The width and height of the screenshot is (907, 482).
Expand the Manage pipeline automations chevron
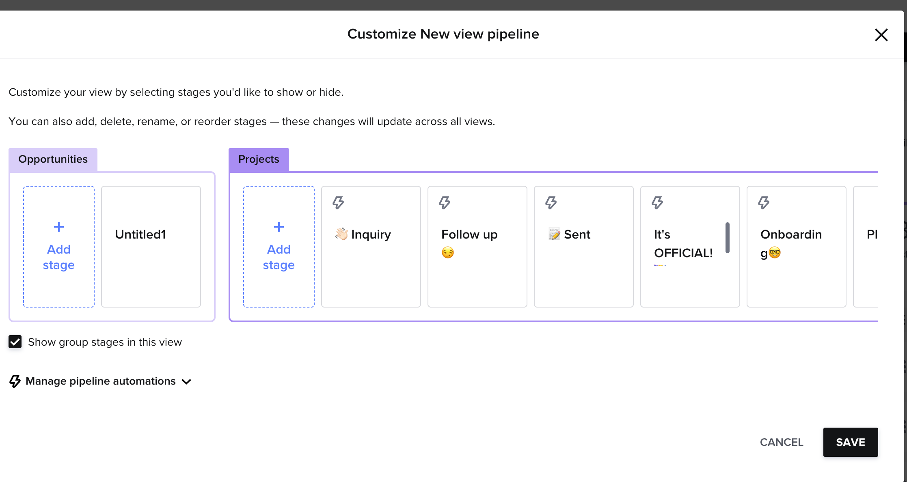point(186,381)
